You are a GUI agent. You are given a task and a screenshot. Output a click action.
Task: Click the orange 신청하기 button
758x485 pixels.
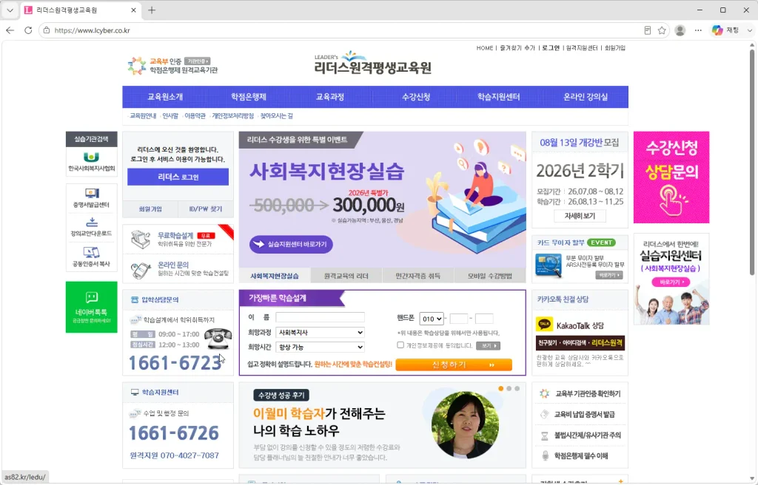point(454,364)
